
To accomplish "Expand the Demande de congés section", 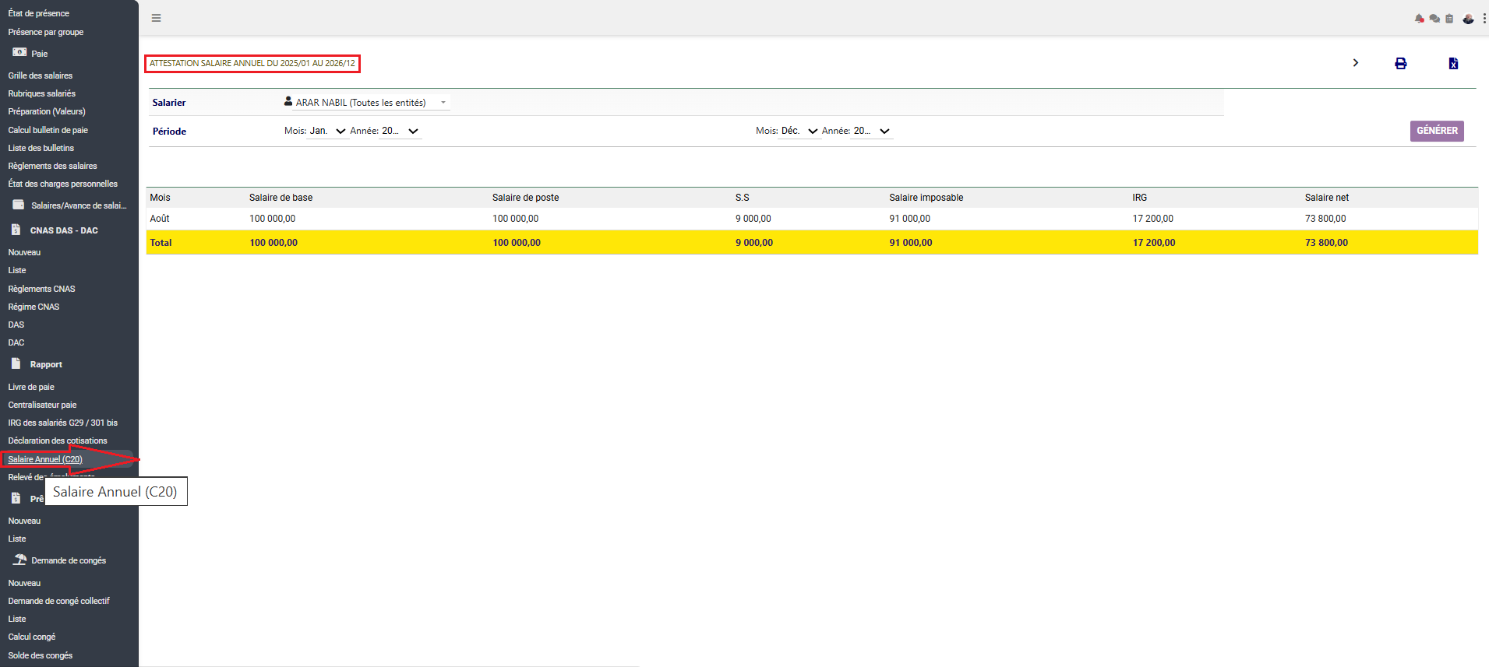I will tap(69, 560).
